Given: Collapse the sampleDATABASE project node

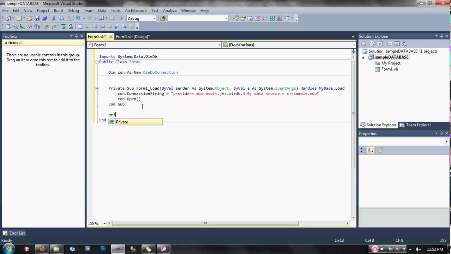Looking at the screenshot, I should [x=363, y=57].
